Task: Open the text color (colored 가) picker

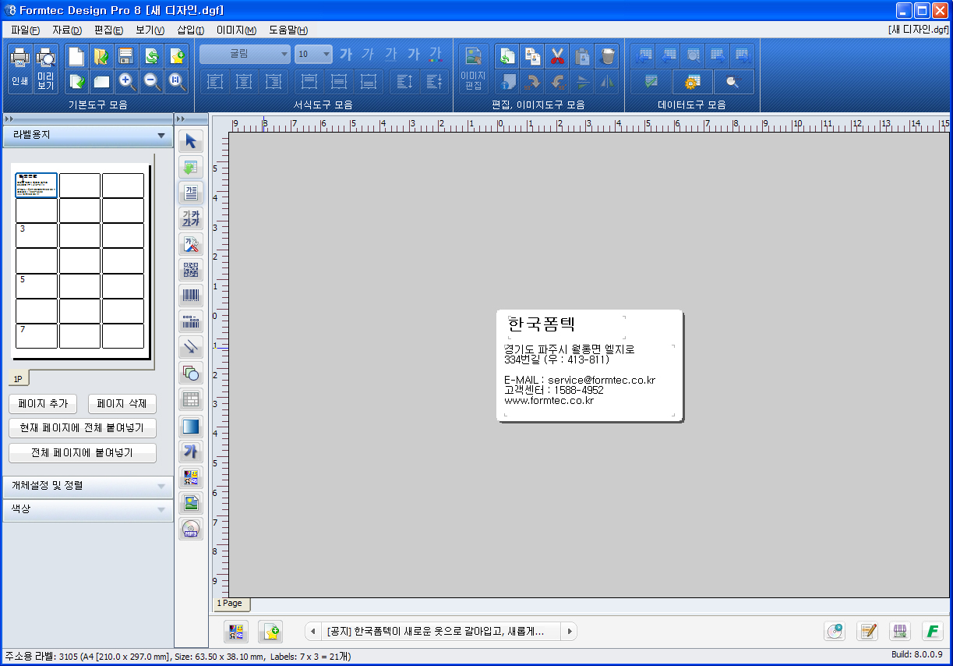Action: 436,54
